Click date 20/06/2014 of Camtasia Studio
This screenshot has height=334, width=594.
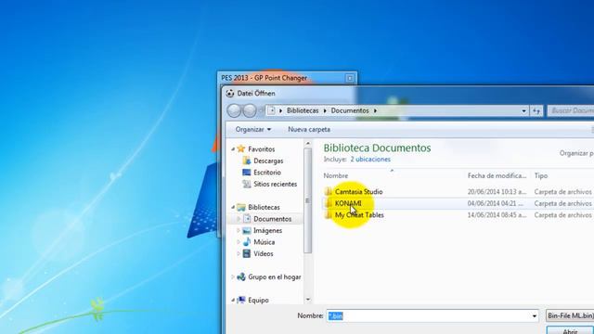pos(497,192)
